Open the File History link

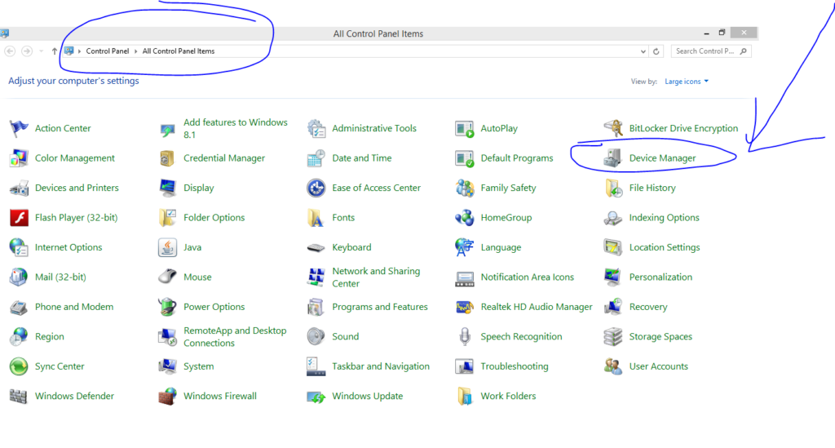pyautogui.click(x=652, y=188)
